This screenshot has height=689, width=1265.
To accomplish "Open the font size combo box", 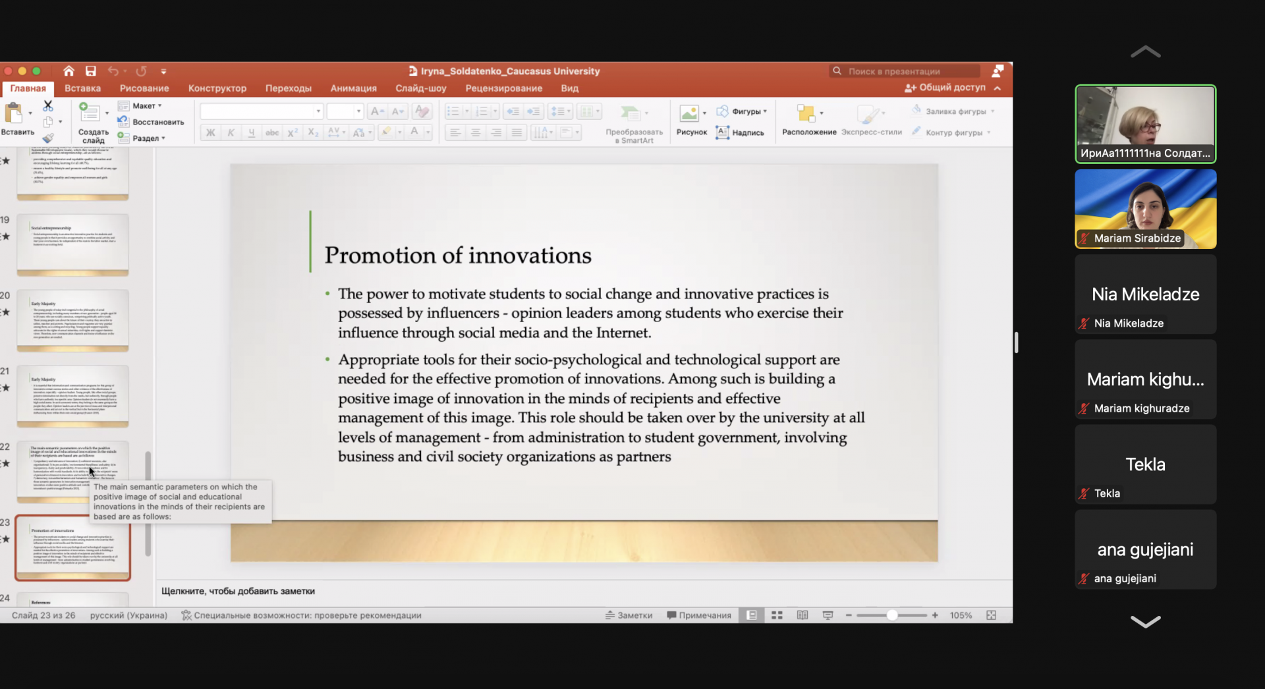I will 345,111.
